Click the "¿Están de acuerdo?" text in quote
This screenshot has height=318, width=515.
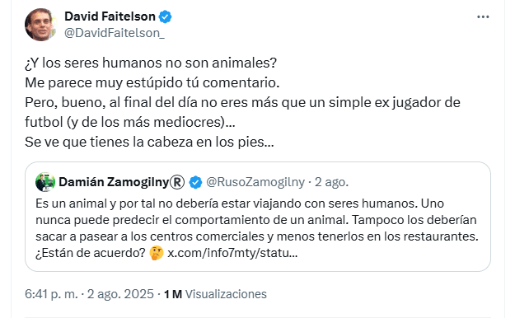(x=91, y=253)
